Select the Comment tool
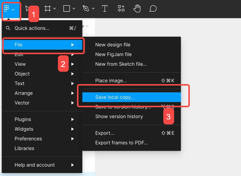The width and height of the screenshot is (241, 176). pos(153,9)
